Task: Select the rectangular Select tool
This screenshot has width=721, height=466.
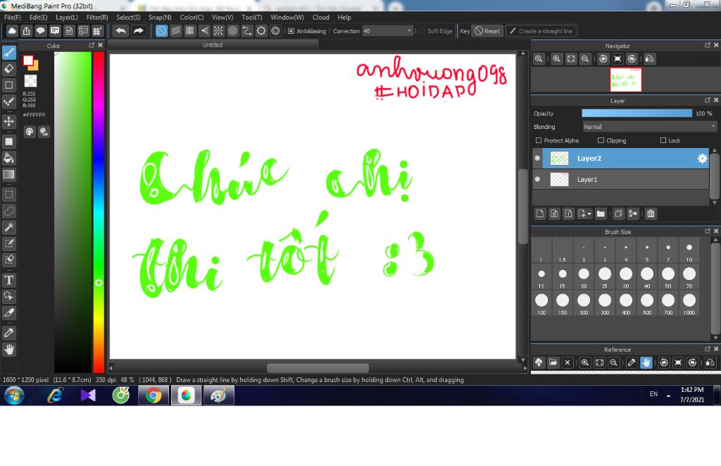Action: tap(8, 195)
